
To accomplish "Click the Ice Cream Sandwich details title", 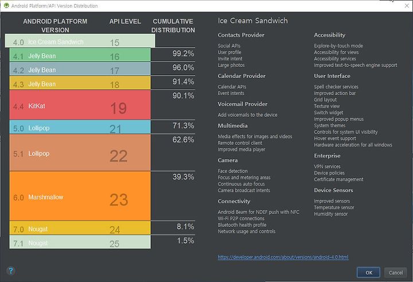I will point(252,21).
